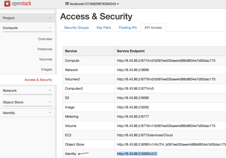Viewport: 226px width, 158px height.
Task: Expand the Identity sidebar section
Action: pyautogui.click(x=50, y=112)
